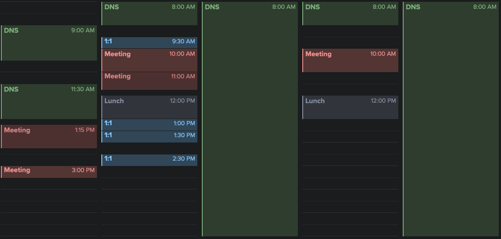Select fourth column's 10:00 AM Meeting

click(x=350, y=60)
